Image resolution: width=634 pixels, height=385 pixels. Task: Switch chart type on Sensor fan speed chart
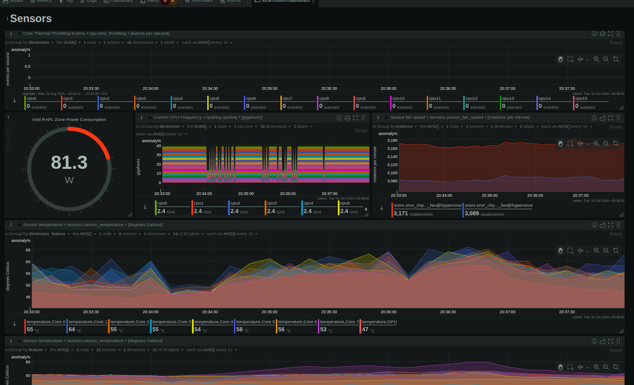[x=602, y=118]
